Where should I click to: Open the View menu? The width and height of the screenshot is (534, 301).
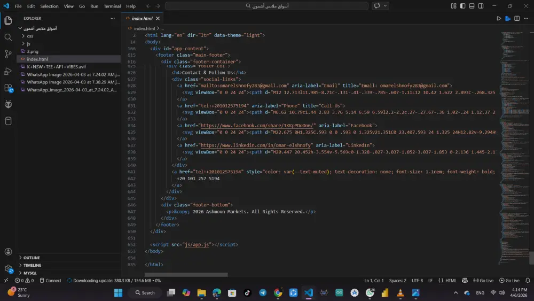click(69, 6)
